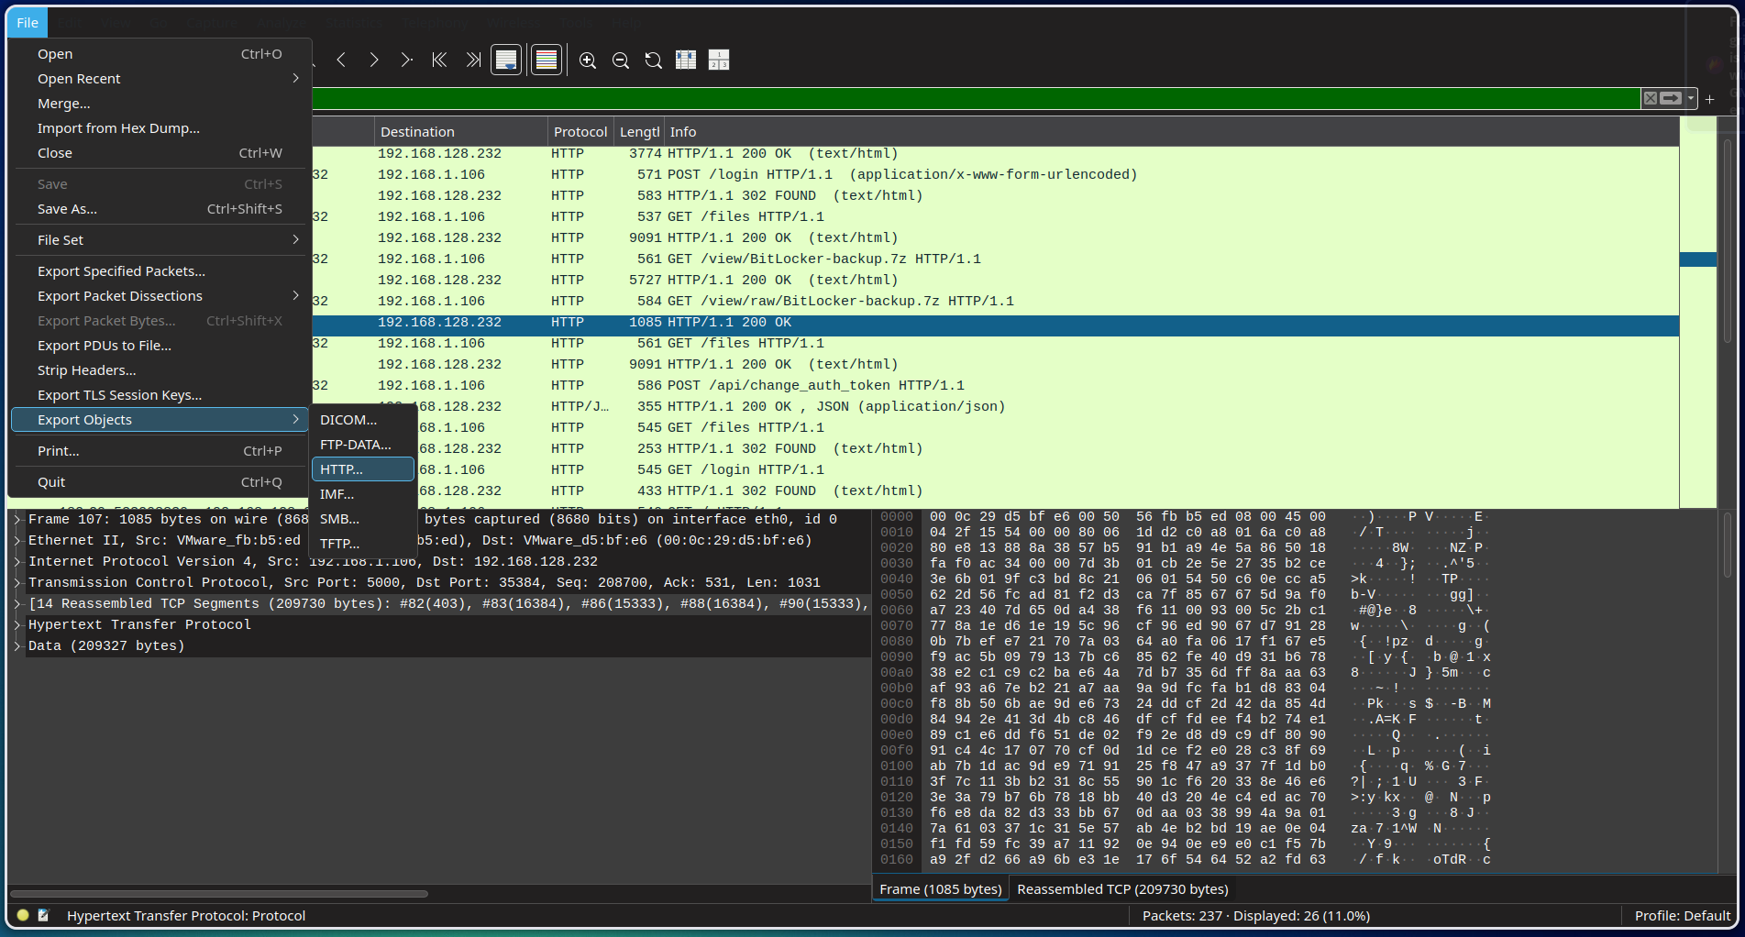Viewport: 1745px width, 937px height.
Task: Jump to the last packet icon
Action: pyautogui.click(x=472, y=61)
